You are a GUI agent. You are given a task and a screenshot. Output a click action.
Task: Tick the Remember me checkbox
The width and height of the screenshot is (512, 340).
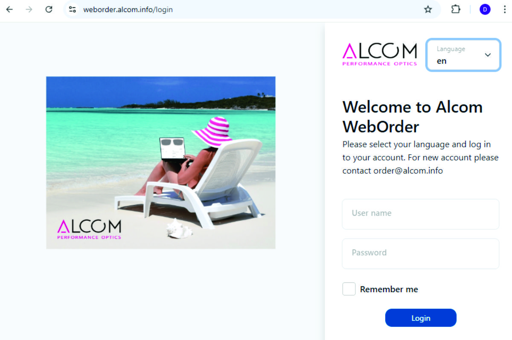(349, 289)
